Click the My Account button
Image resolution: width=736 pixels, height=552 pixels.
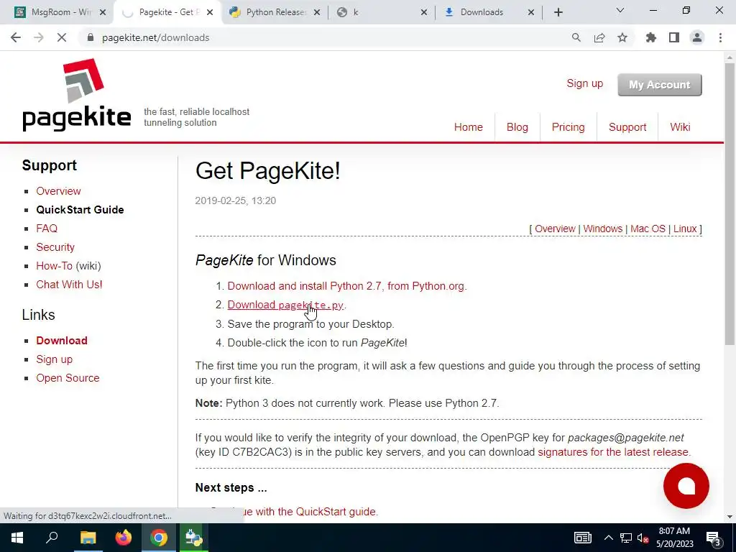tap(660, 85)
